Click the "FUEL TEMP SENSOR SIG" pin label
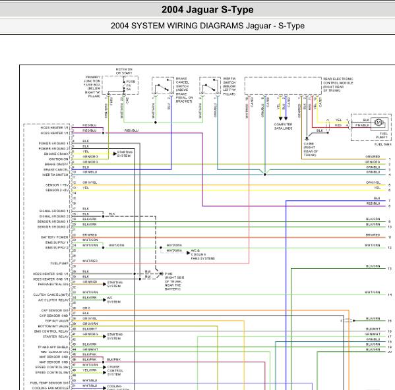 [x=49, y=383]
